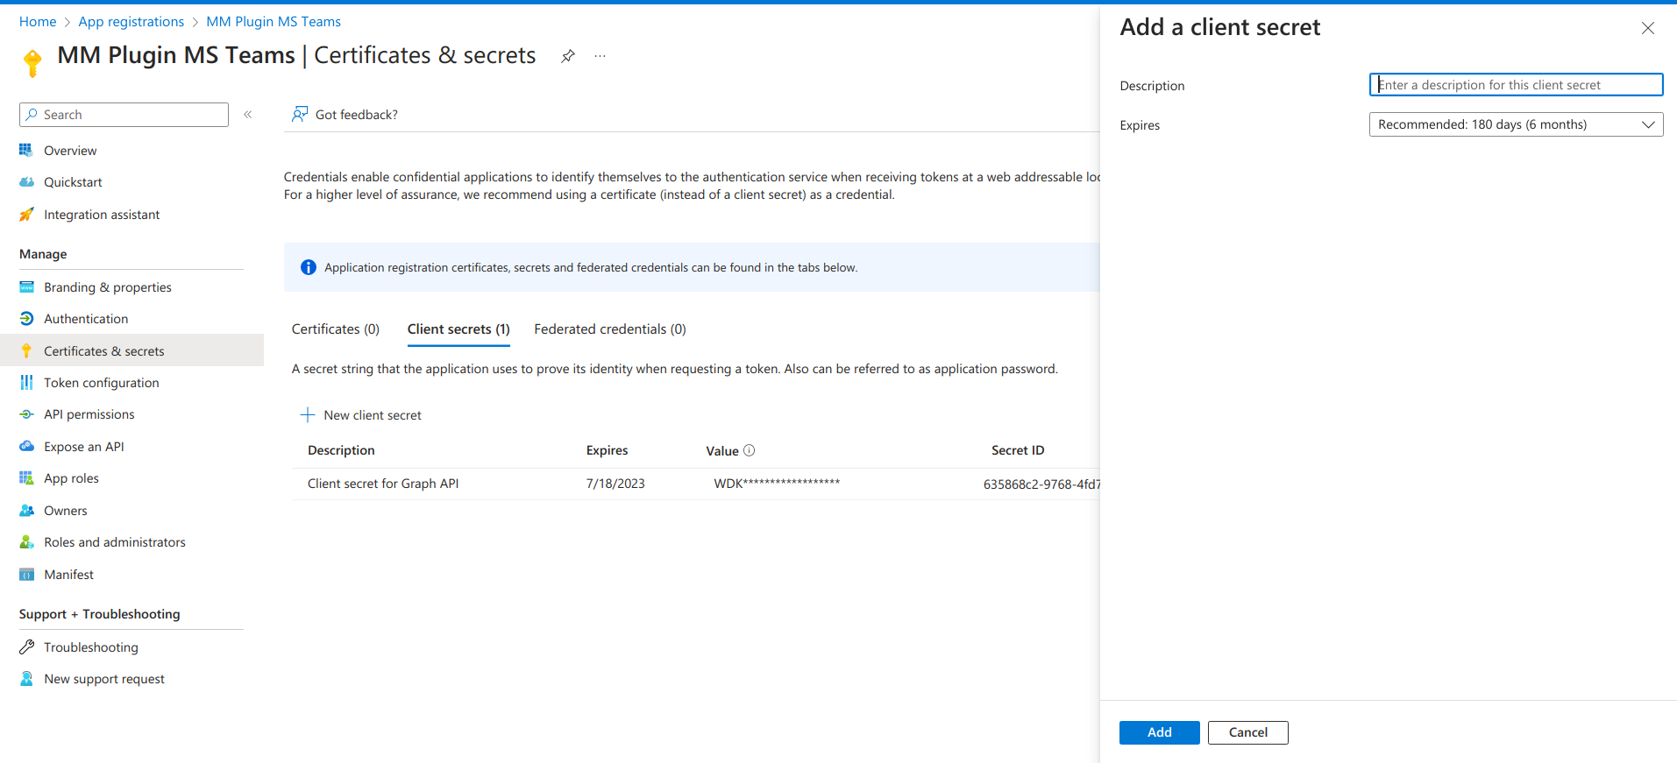
Task: Open API permissions page
Action: coord(89,414)
